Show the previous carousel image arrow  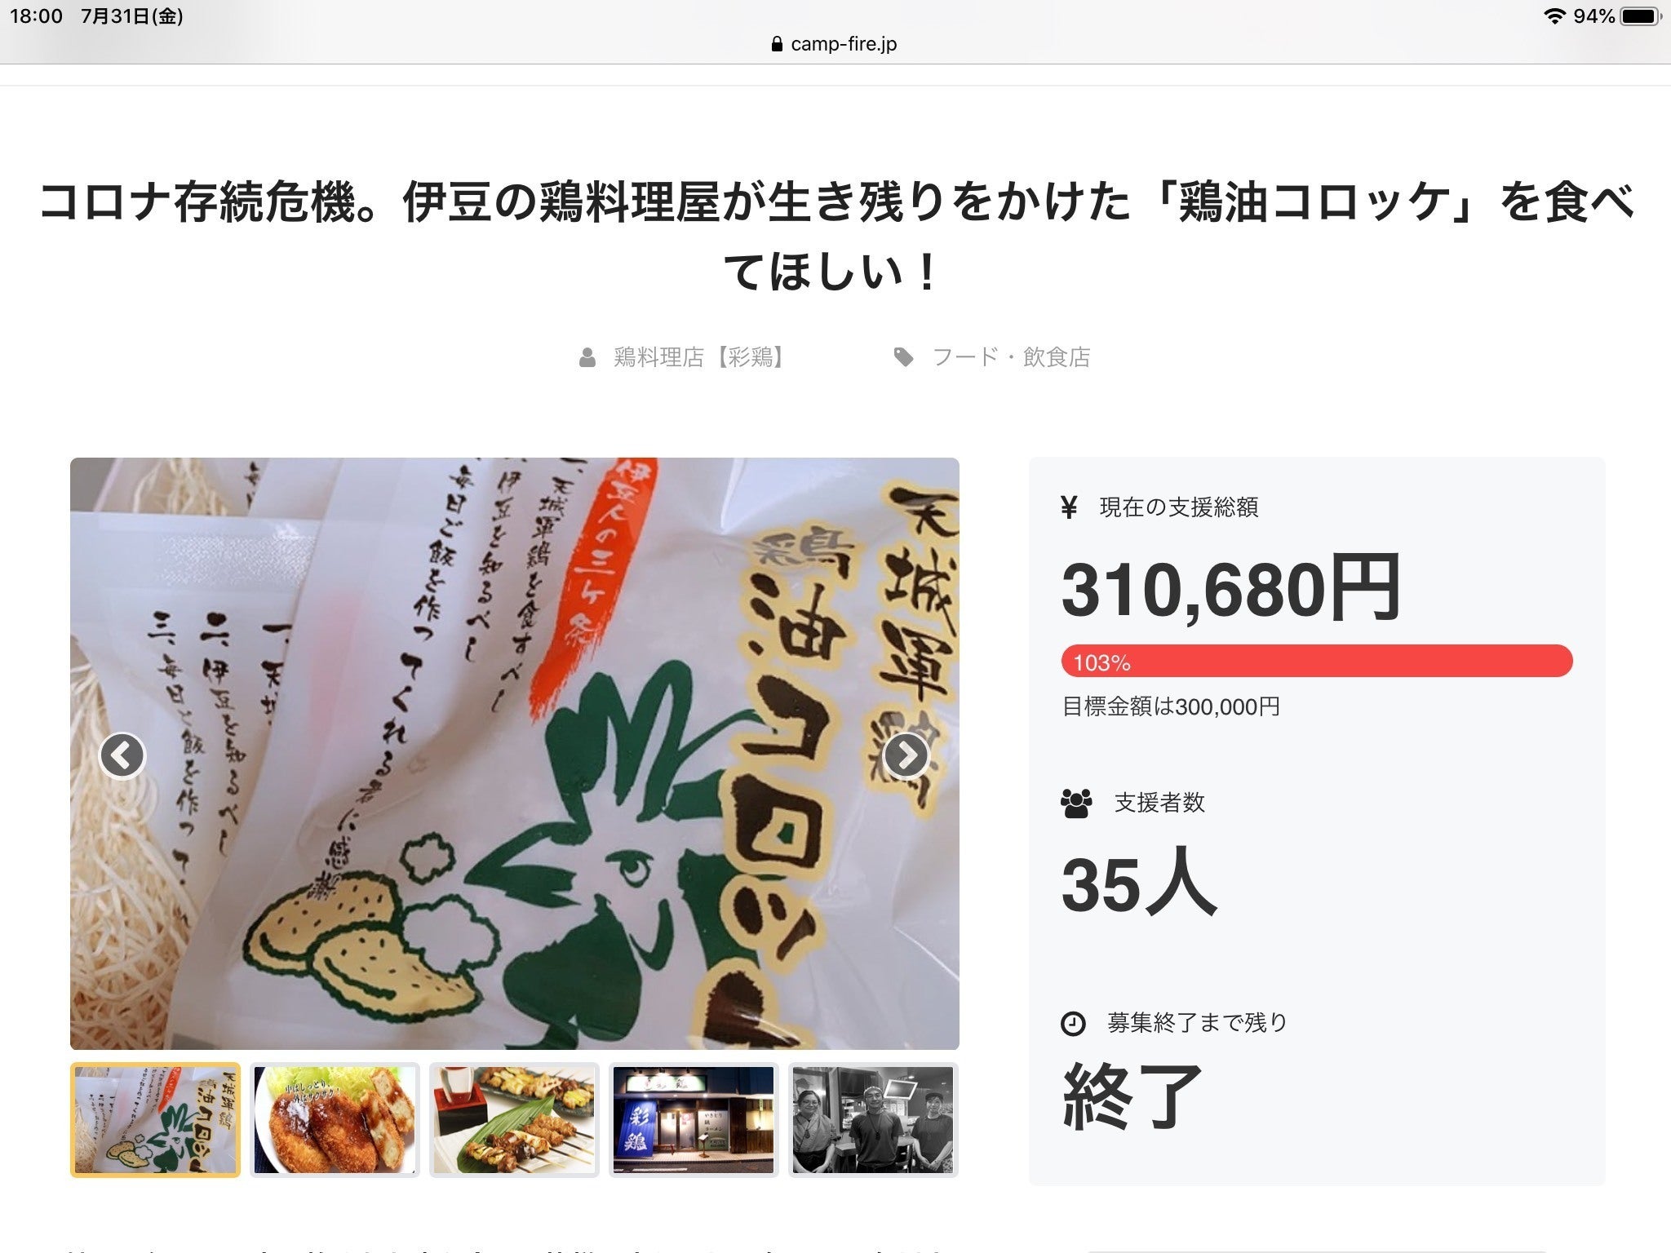pyautogui.click(x=122, y=755)
